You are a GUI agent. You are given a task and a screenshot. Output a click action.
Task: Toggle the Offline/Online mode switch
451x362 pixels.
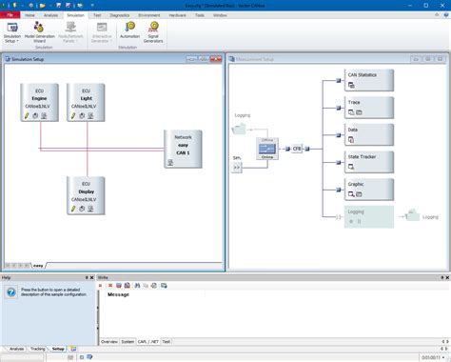click(267, 149)
